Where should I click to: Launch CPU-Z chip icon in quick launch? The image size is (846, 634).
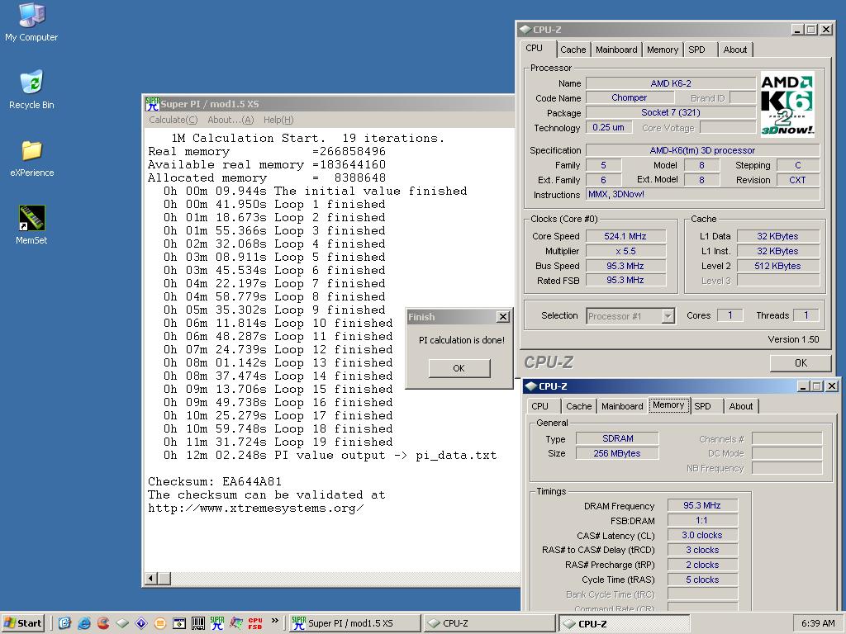point(122,623)
